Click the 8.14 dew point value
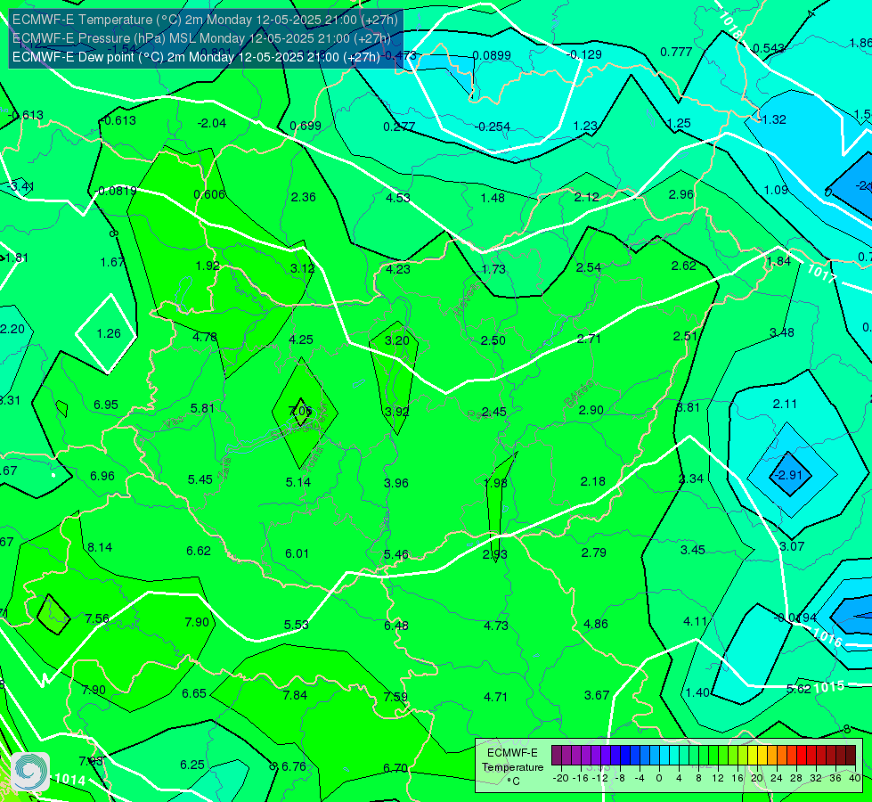Screen dimensions: 872x802 [100, 547]
